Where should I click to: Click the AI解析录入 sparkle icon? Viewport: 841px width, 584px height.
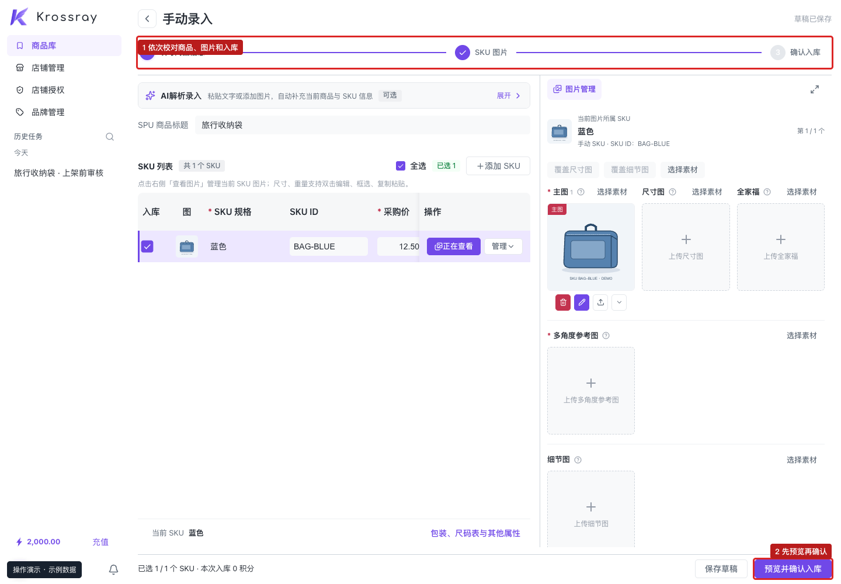click(x=151, y=96)
